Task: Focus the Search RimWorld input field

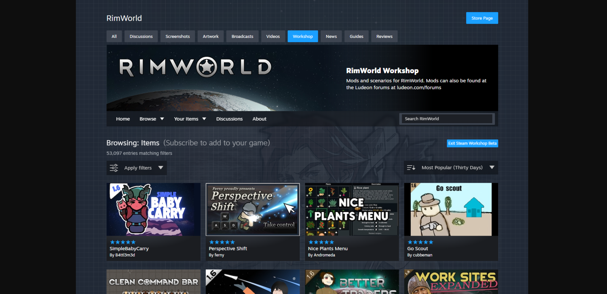Action: (447, 119)
